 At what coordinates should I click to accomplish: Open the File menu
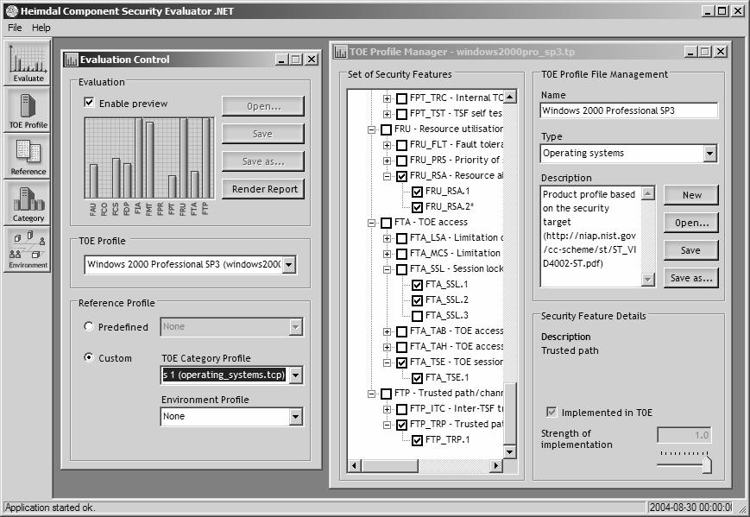point(15,28)
